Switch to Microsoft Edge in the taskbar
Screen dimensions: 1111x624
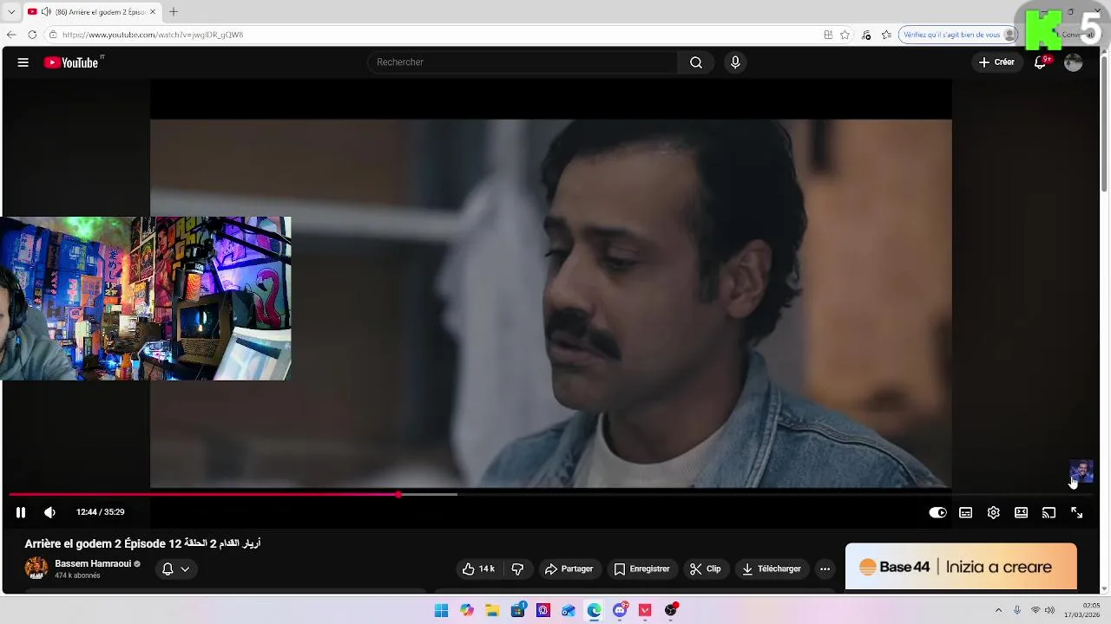[x=594, y=611]
